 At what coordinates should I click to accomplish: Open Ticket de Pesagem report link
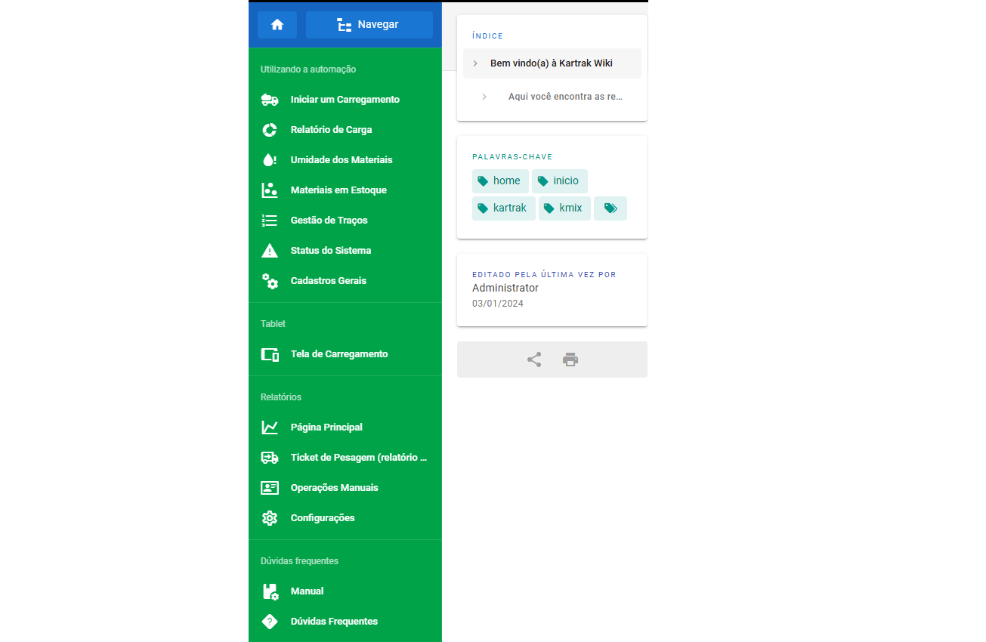pyautogui.click(x=358, y=458)
